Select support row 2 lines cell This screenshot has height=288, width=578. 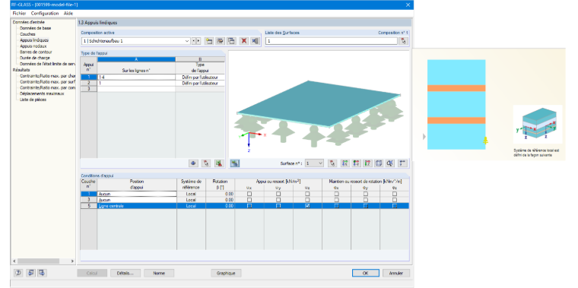[136, 84]
